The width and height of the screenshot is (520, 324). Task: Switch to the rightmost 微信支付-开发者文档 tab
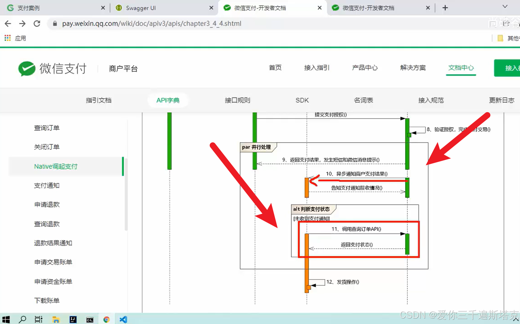coord(381,8)
